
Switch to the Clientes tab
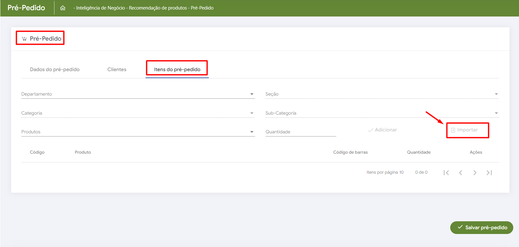coord(117,70)
